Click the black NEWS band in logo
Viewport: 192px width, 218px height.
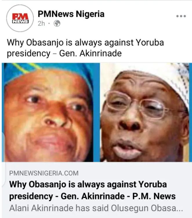point(21,21)
